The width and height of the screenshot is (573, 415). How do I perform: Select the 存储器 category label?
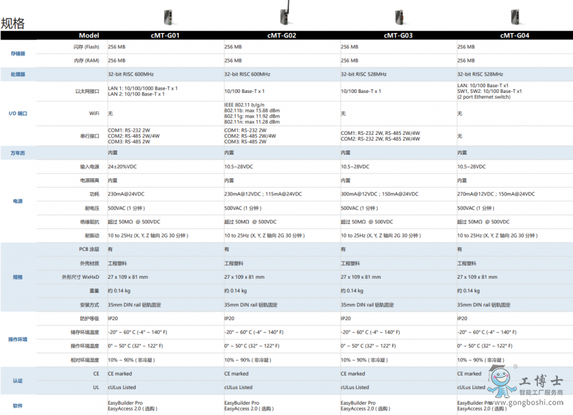coord(18,54)
